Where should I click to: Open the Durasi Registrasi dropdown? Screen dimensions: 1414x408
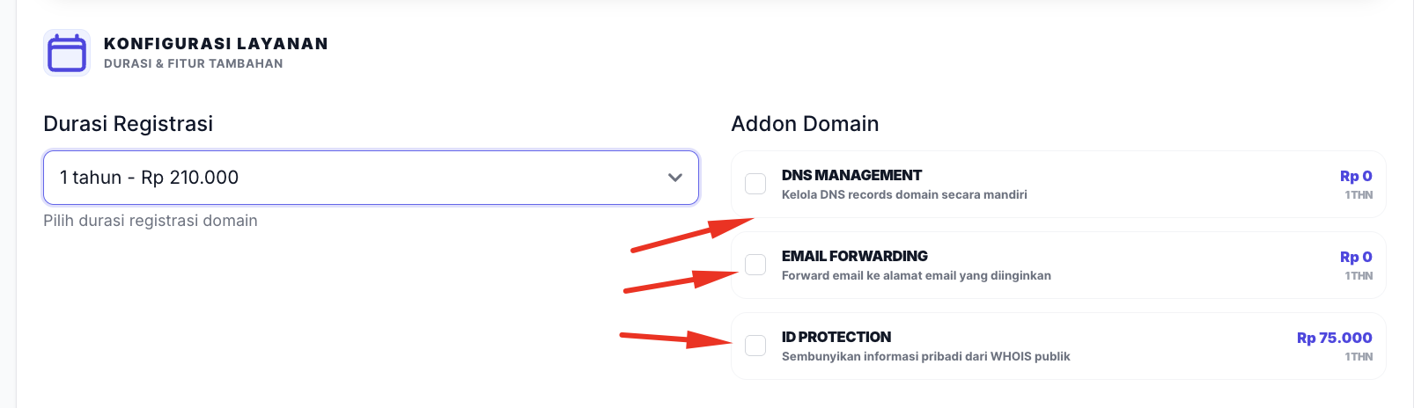370,178
